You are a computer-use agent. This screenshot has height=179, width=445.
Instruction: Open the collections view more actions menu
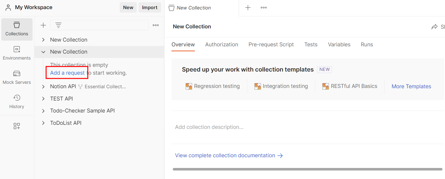coord(156,25)
